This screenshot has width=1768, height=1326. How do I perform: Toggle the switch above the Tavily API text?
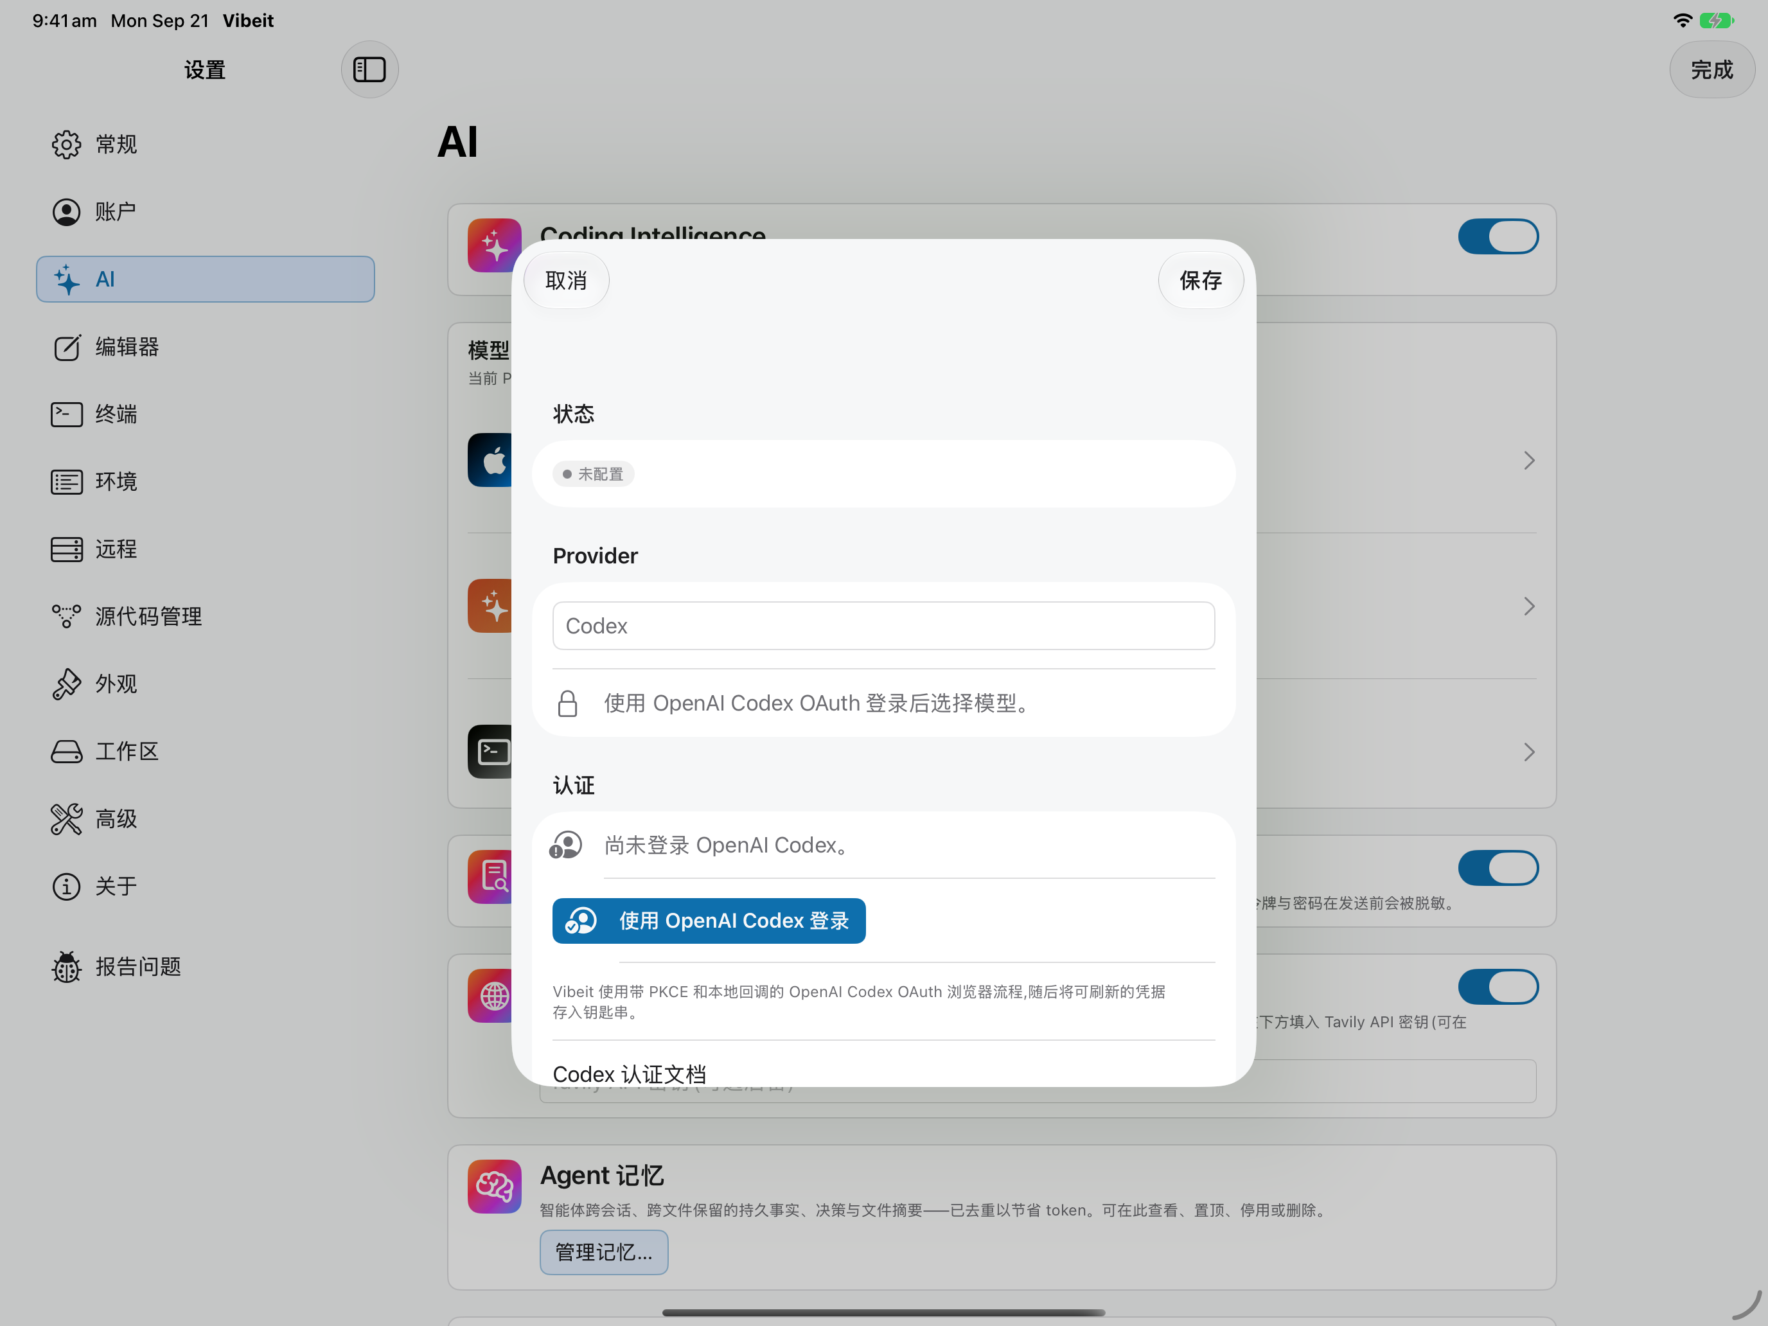pyautogui.click(x=1498, y=987)
